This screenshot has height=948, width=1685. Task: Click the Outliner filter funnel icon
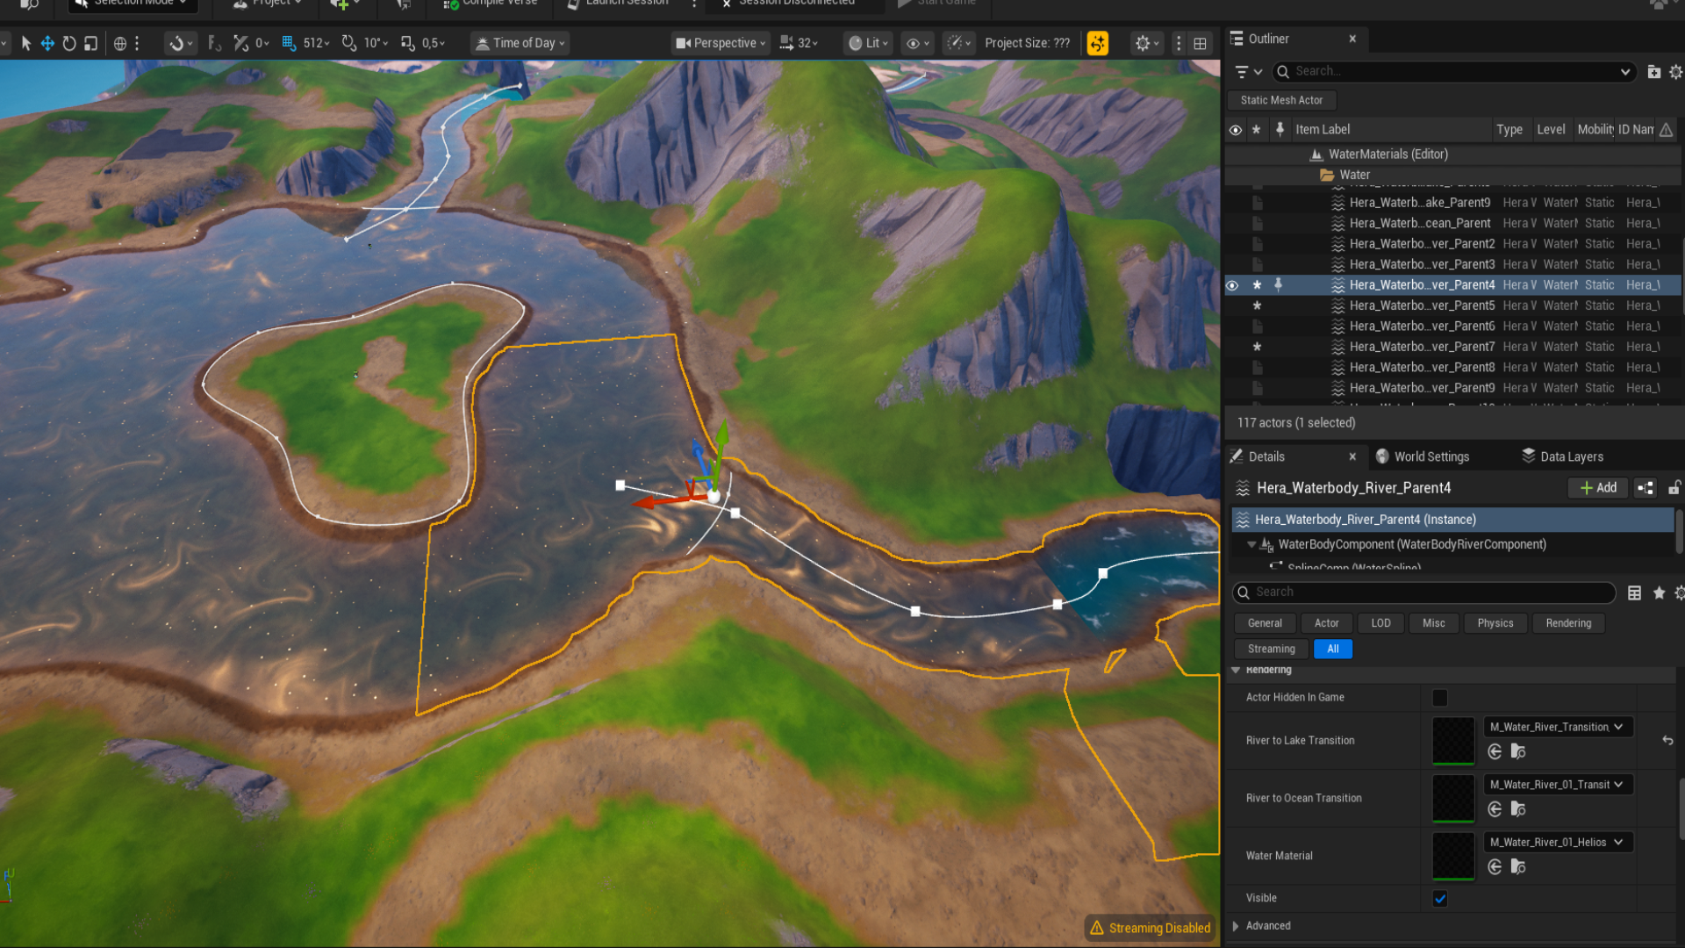[1243, 71]
